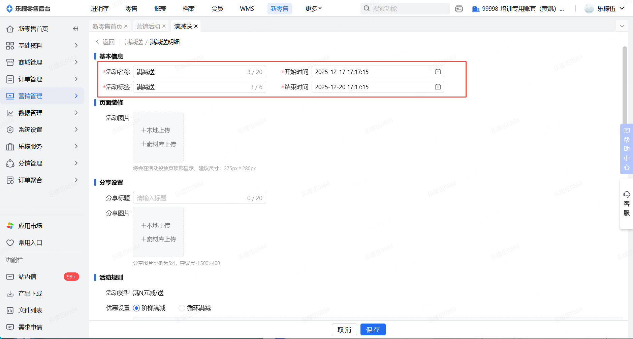633x339 pixels.
Task: Click the 订单管理 icon
Action: coord(10,79)
